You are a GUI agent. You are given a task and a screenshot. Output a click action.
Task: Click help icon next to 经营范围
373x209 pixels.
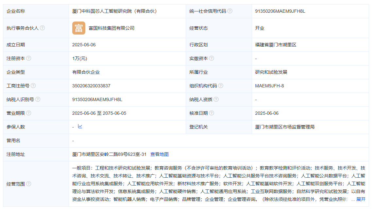(x=28, y=184)
